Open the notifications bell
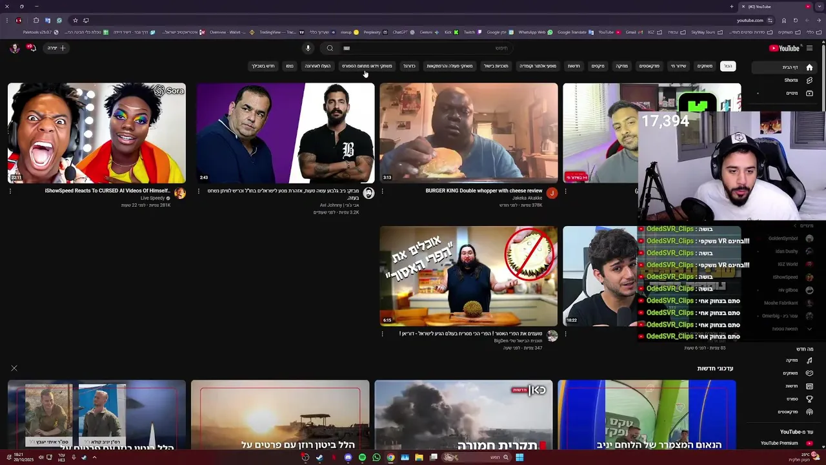Image resolution: width=826 pixels, height=465 pixels. 31,48
